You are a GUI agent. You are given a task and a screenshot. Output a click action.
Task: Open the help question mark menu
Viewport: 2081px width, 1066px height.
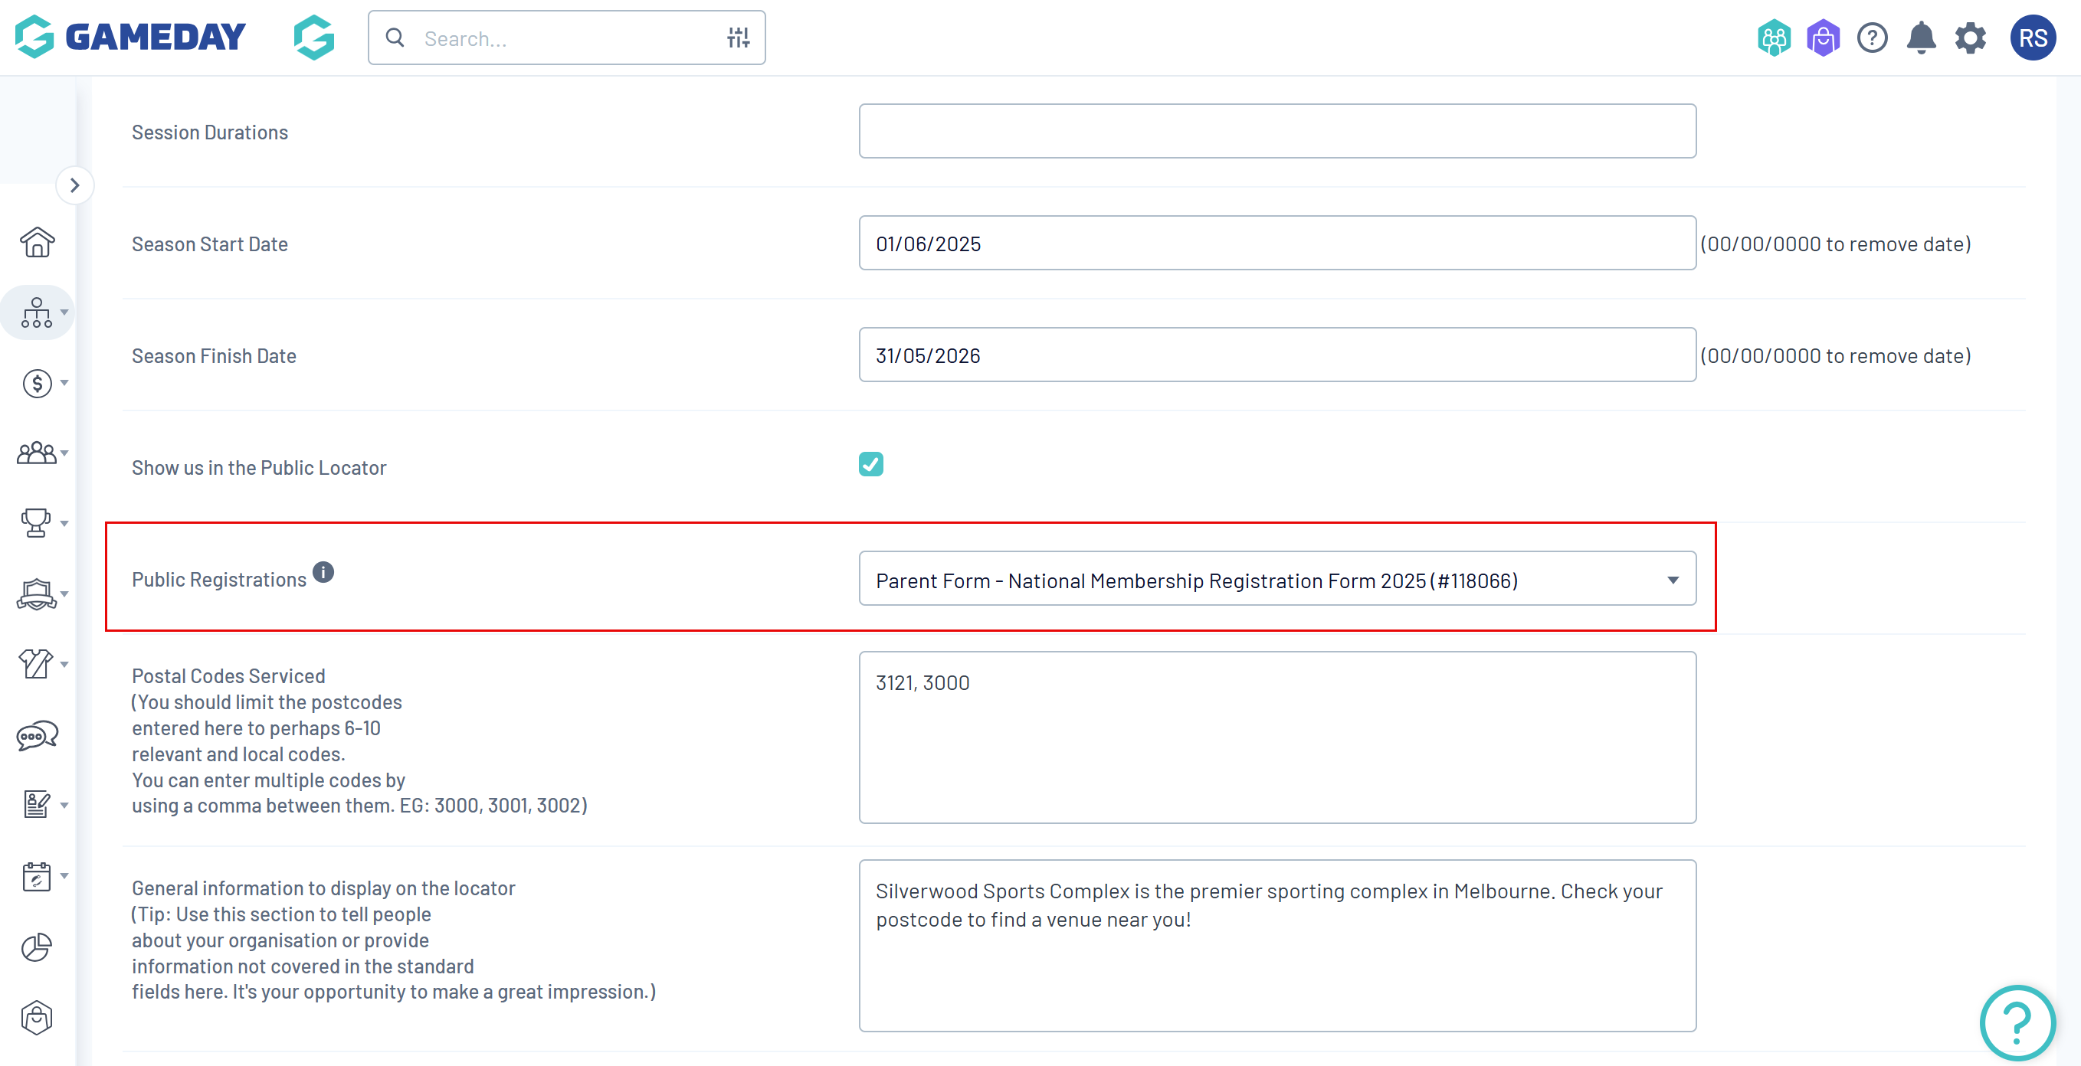click(1872, 38)
